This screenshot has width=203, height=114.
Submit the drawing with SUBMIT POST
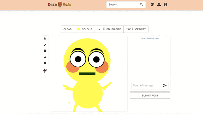tap(150, 96)
